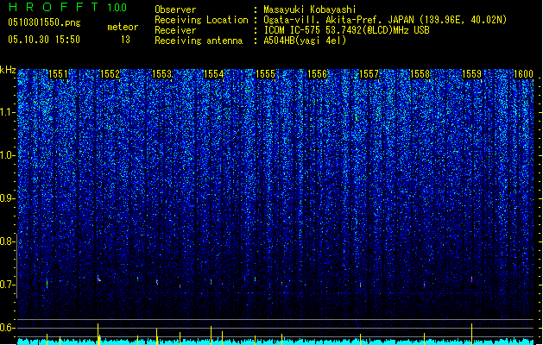543x345 pixels.
Task: Click the 1.0 kHz axis label
Action: pos(7,156)
